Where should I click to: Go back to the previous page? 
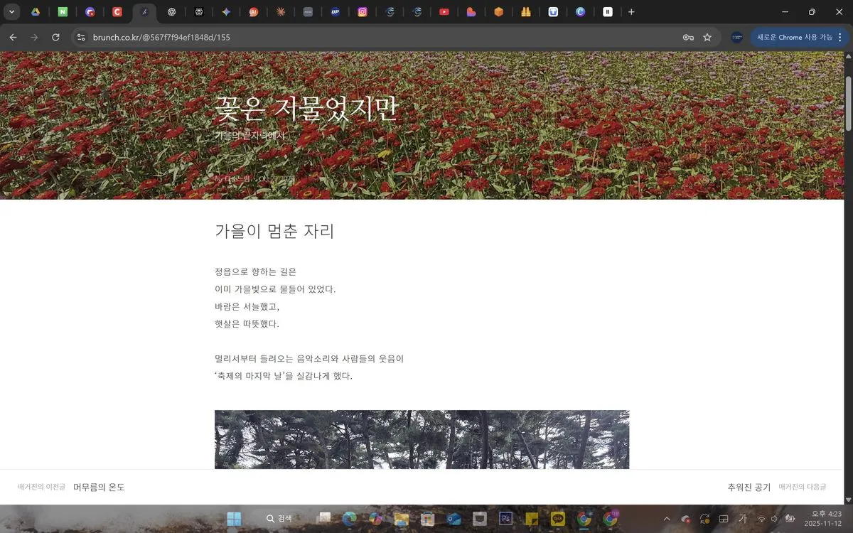pos(13,37)
